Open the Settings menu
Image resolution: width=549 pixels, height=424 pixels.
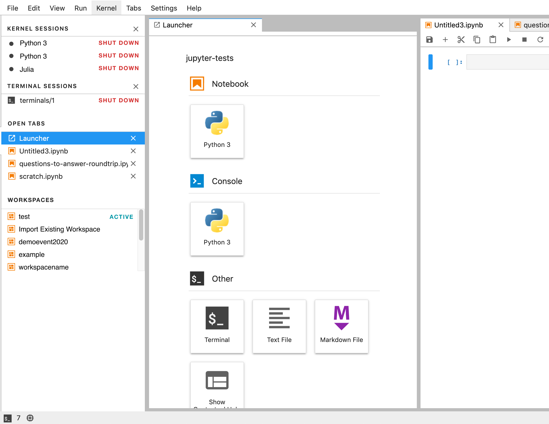164,8
